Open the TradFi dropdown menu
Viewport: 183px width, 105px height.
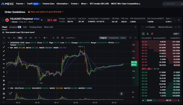[x=34, y=4]
